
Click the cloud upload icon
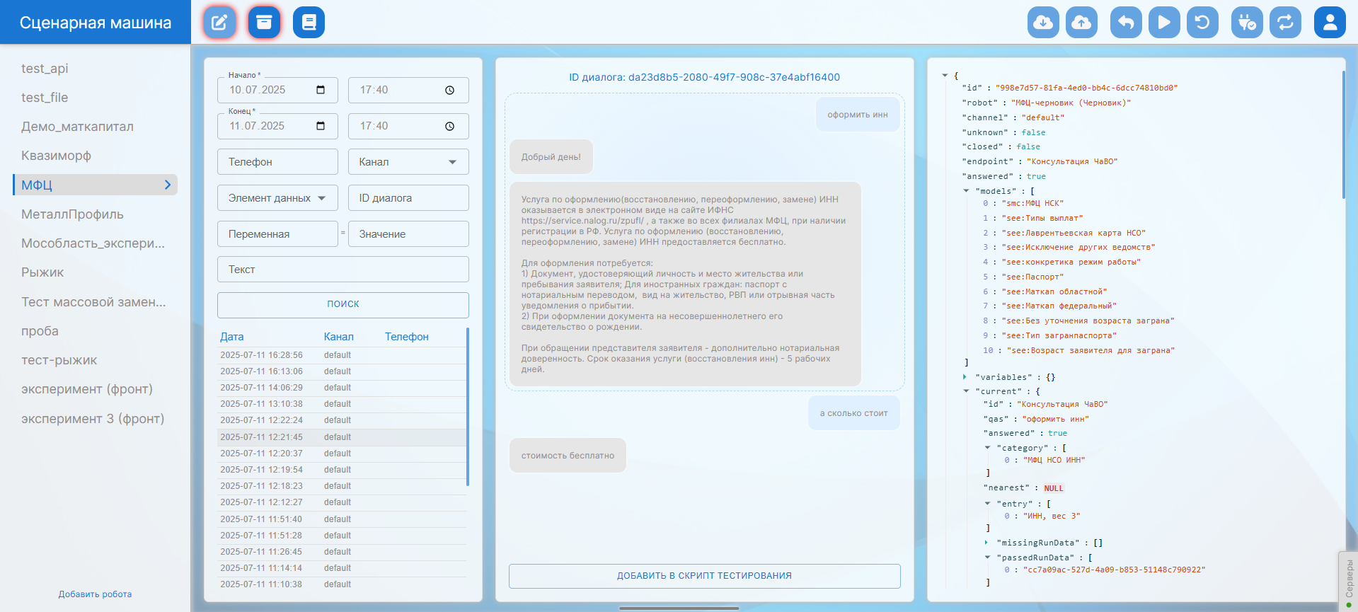1081,23
